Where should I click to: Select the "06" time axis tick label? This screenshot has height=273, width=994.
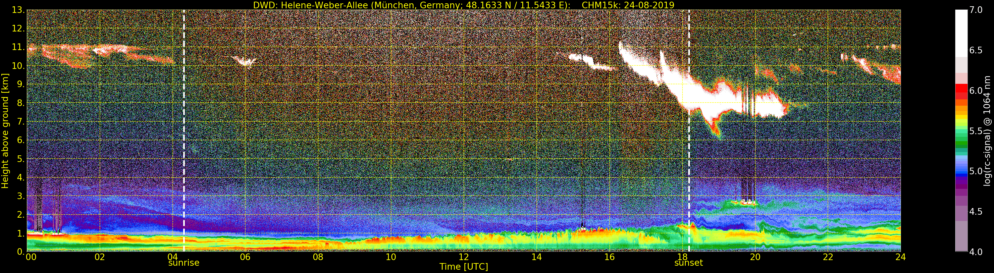(245, 257)
